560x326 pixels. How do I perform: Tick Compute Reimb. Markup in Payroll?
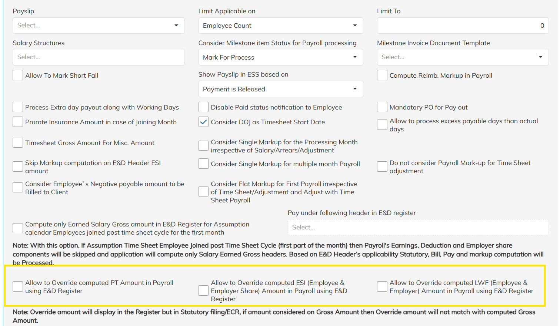coord(382,75)
